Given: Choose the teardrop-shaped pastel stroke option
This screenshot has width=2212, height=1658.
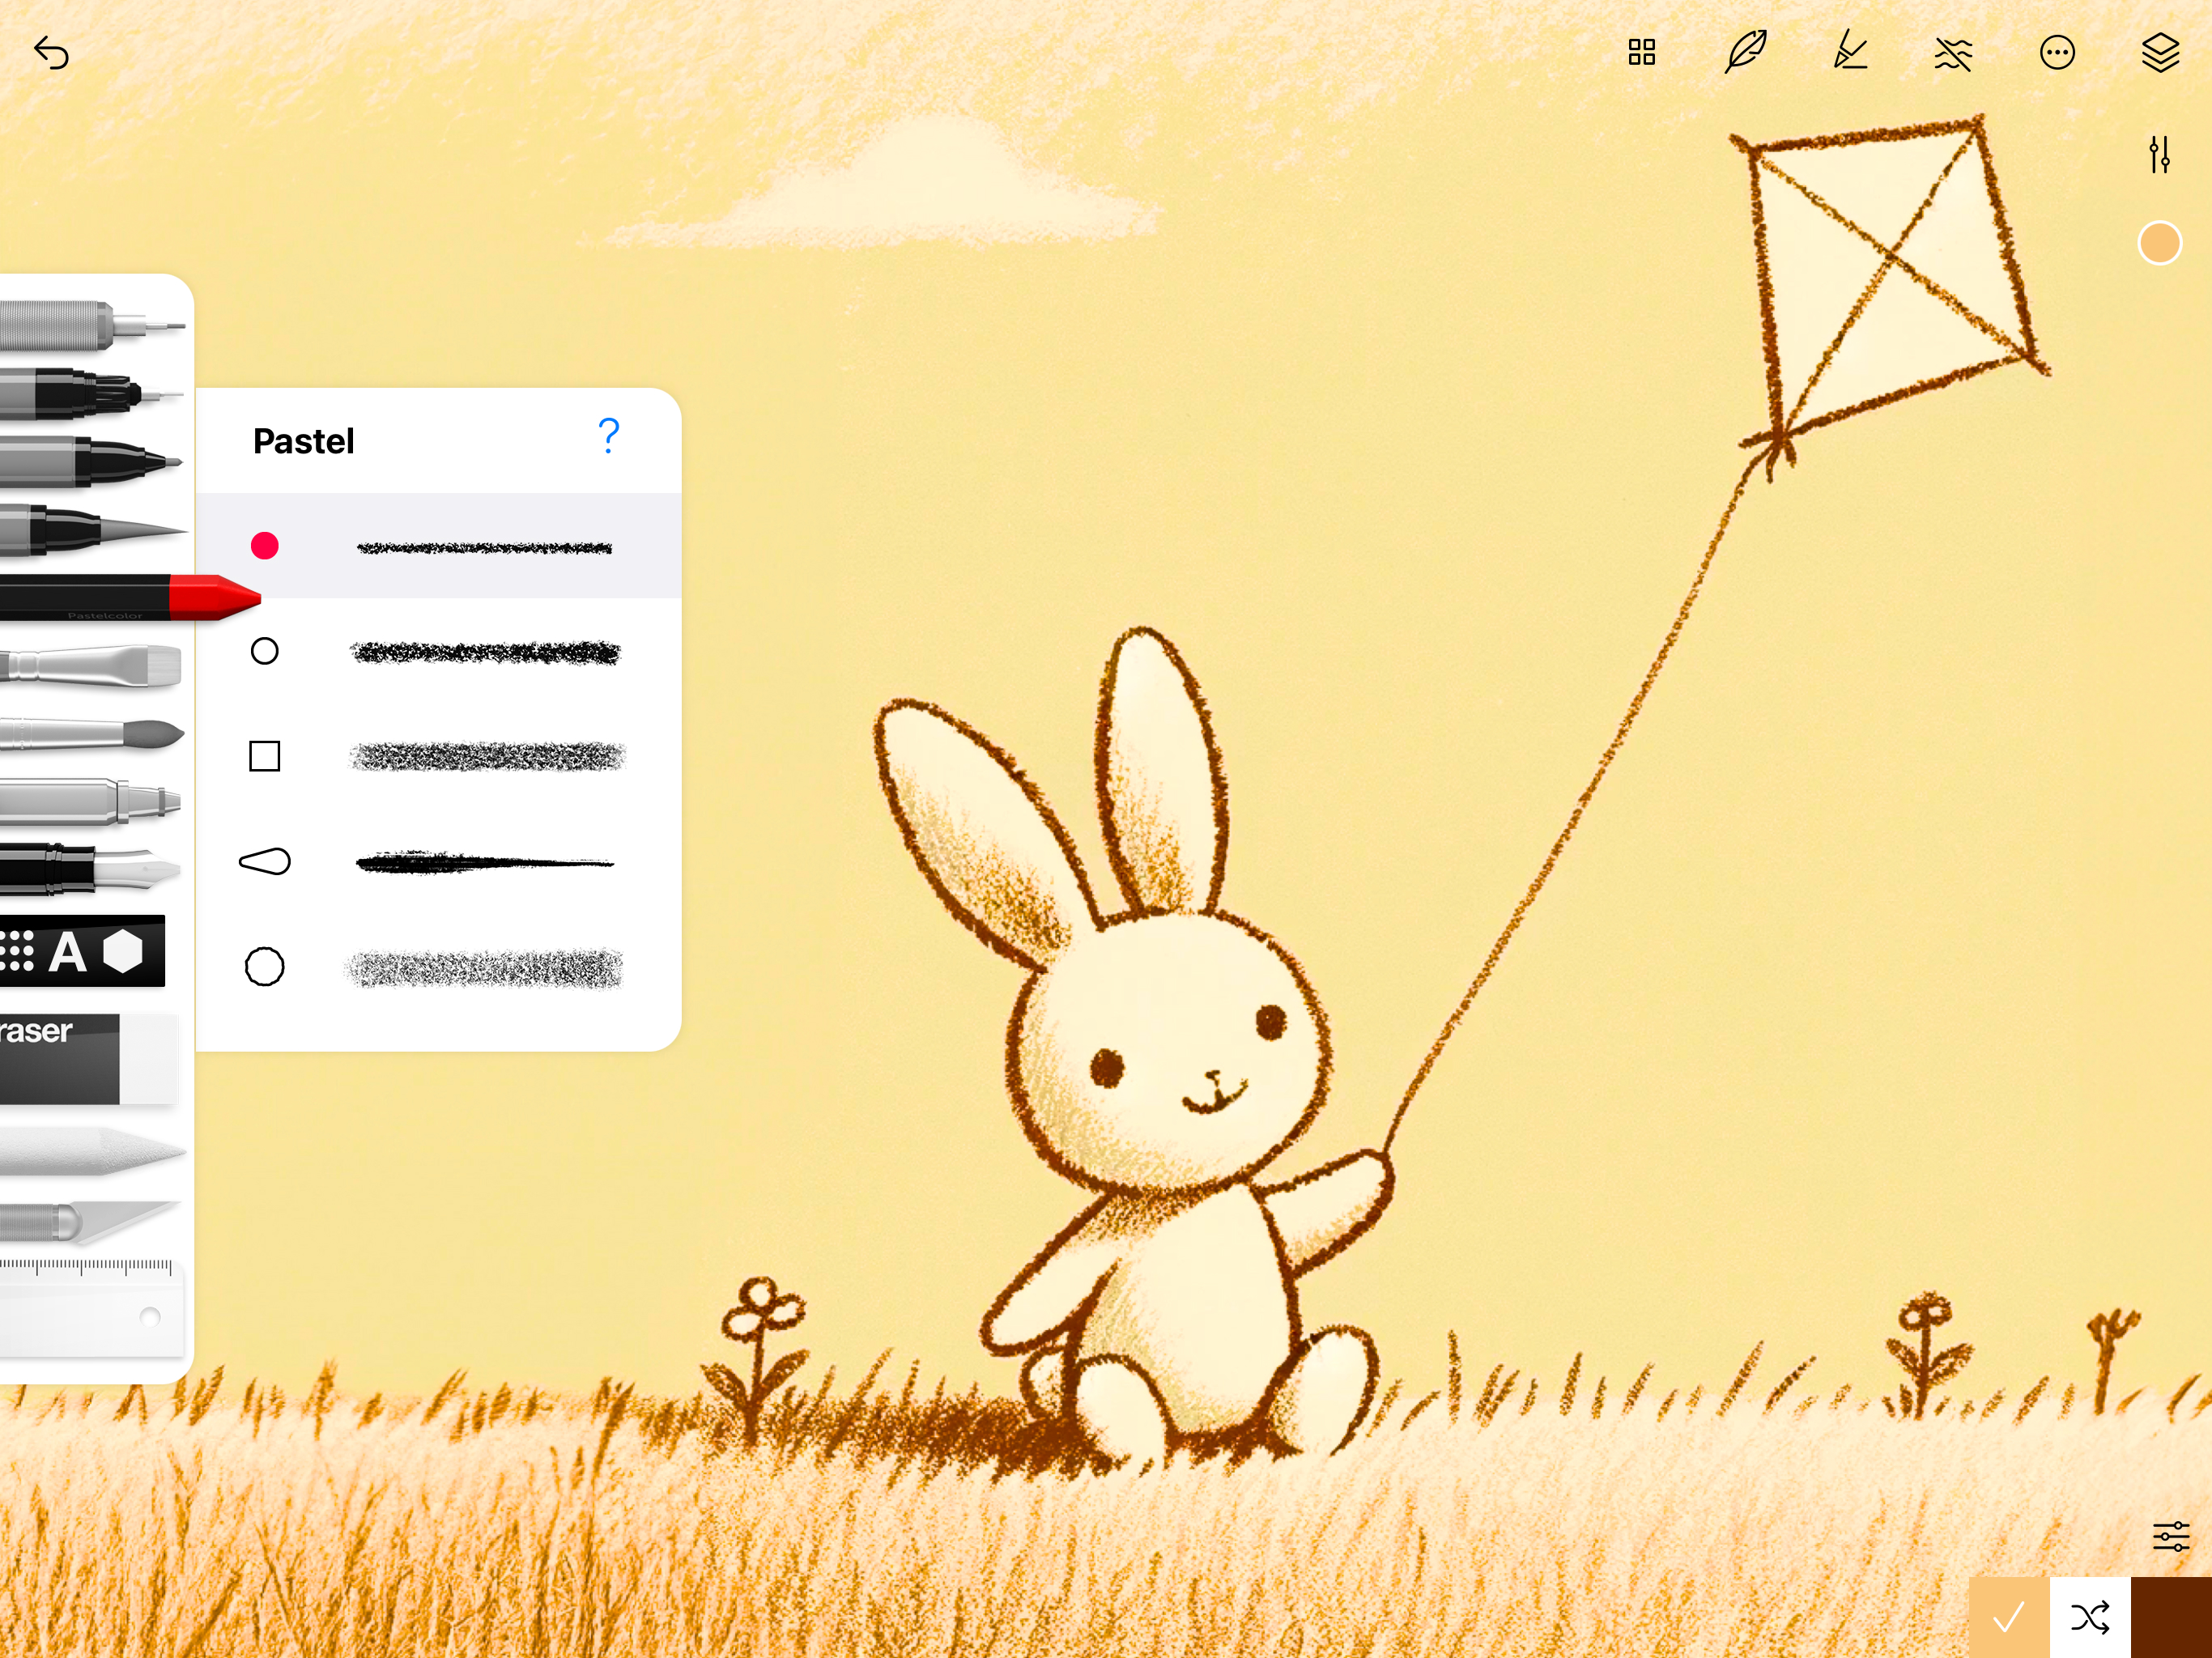Looking at the screenshot, I should (438, 862).
